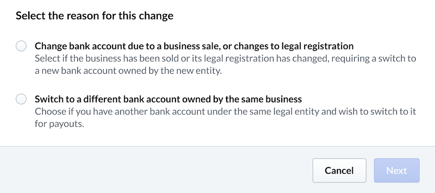Viewport: 435px width, 193px height.
Task: Click the description about the business being sold
Action: [x=225, y=59]
